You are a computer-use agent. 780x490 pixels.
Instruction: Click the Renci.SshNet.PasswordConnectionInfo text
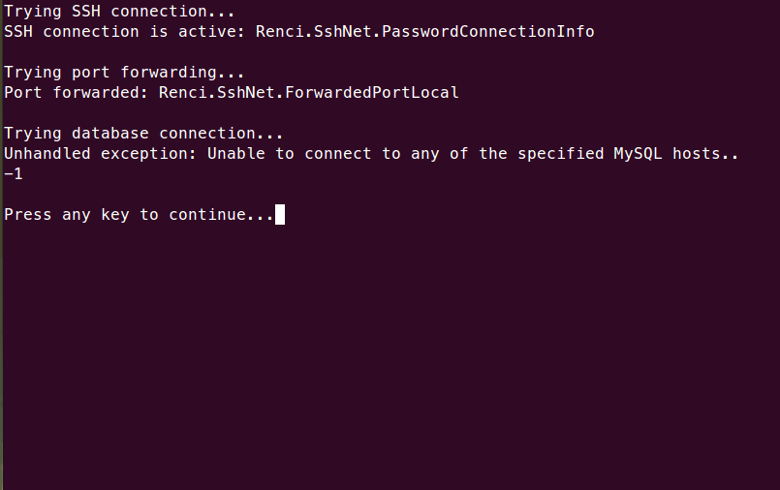424,31
